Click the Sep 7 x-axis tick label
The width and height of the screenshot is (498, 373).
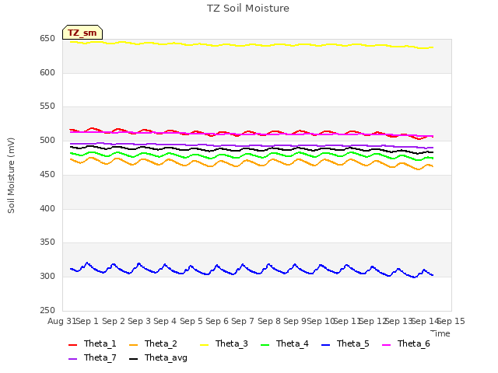[243, 321]
